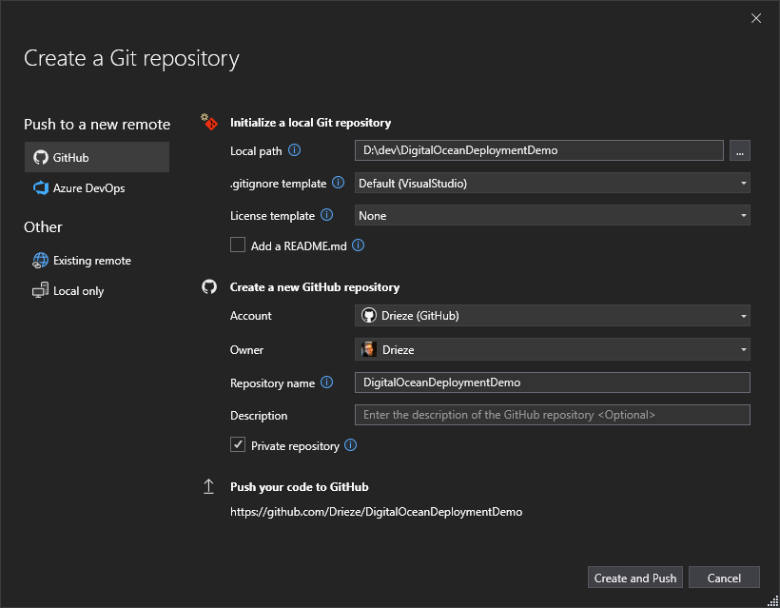This screenshot has height=608, width=780.
Task: Click the window resize grip in the dialog corner
Action: [x=772, y=600]
